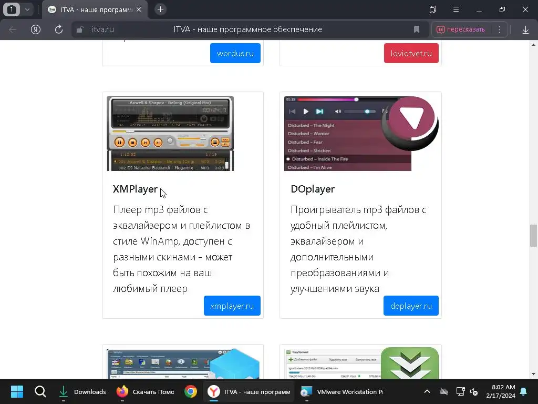Image resolution: width=538 pixels, height=404 pixels.
Task: Switch to the Yandex Browser ITVA taskbar item
Action: coord(249,391)
